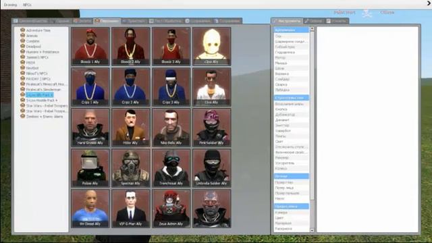
Task: Select the Динамит (Dynamite) tool
Action: (x=291, y=120)
